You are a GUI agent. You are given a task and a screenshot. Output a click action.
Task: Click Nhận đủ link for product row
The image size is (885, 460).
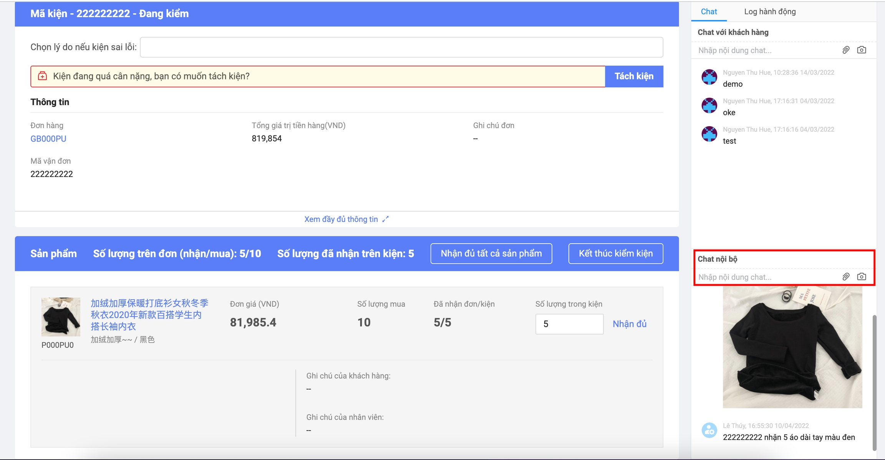[x=629, y=324]
